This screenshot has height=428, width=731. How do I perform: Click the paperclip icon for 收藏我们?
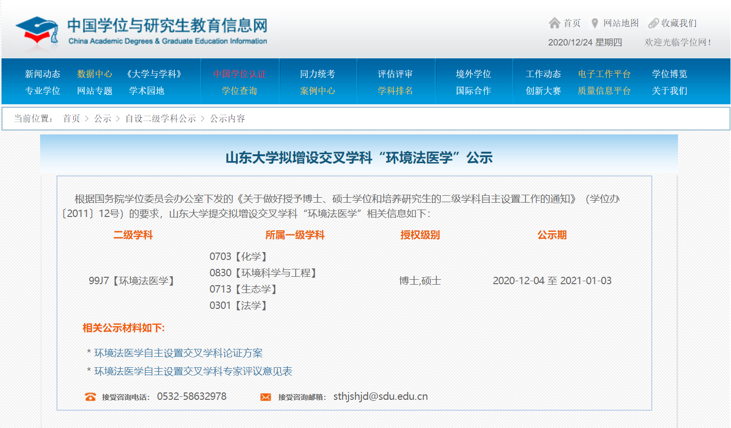pyautogui.click(x=654, y=23)
